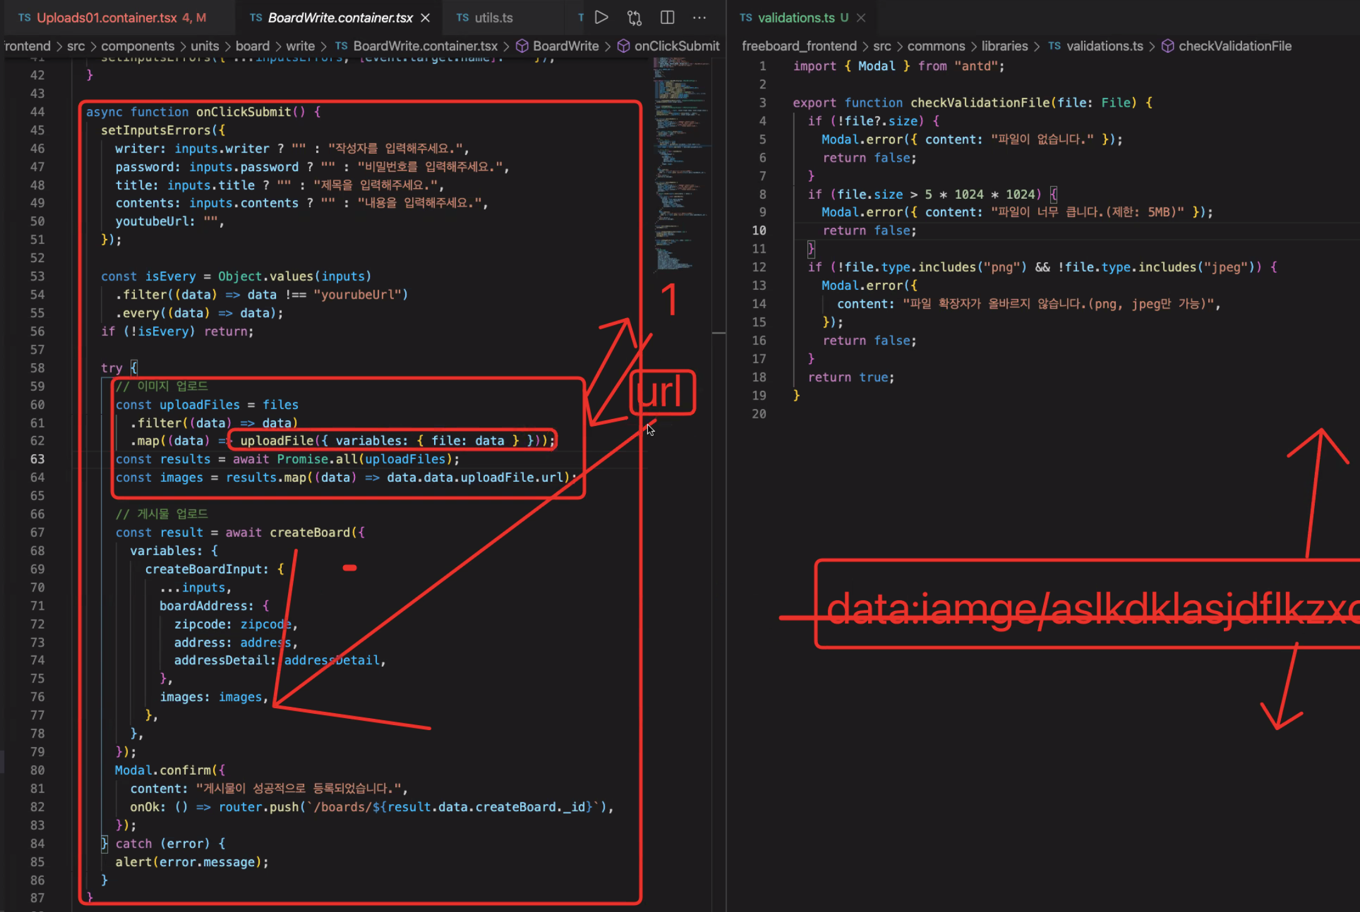Click line number 63 in the gutter
Viewport: 1360px width, 912px height.
[x=38, y=459]
